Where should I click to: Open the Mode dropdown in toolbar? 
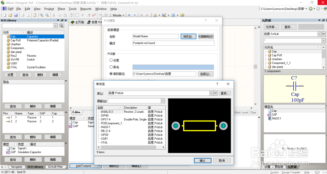pyautogui.click(x=118, y=15)
